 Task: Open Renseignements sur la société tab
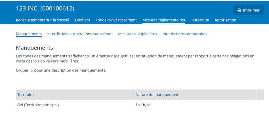pyautogui.click(x=43, y=20)
